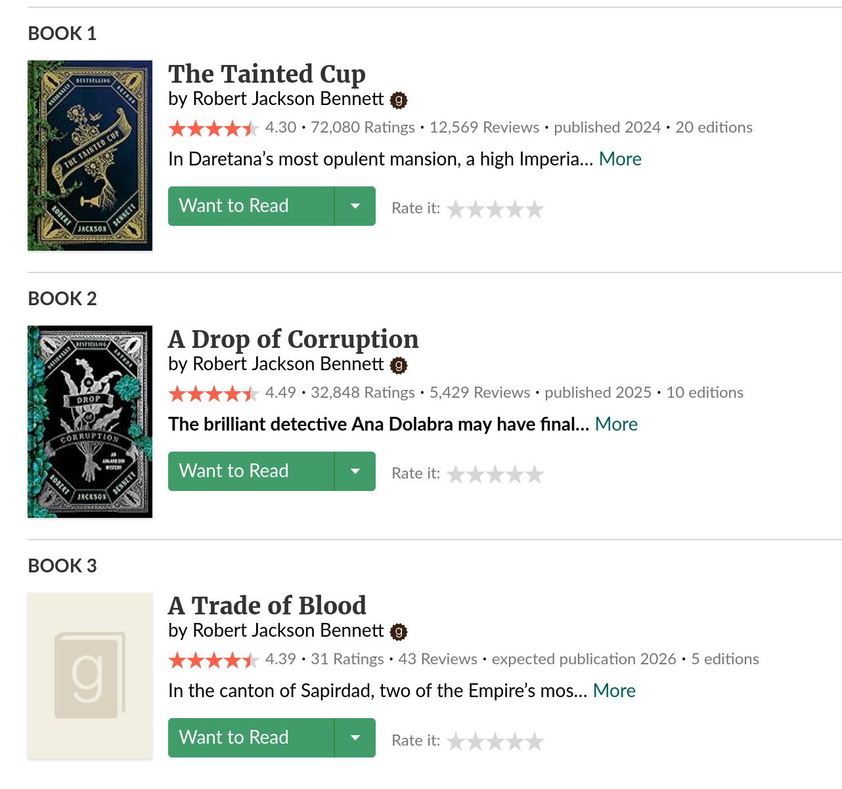Click Goodreads author badge for A Drop of Corruption
Viewport: 842px width, 789px height.
click(x=399, y=366)
